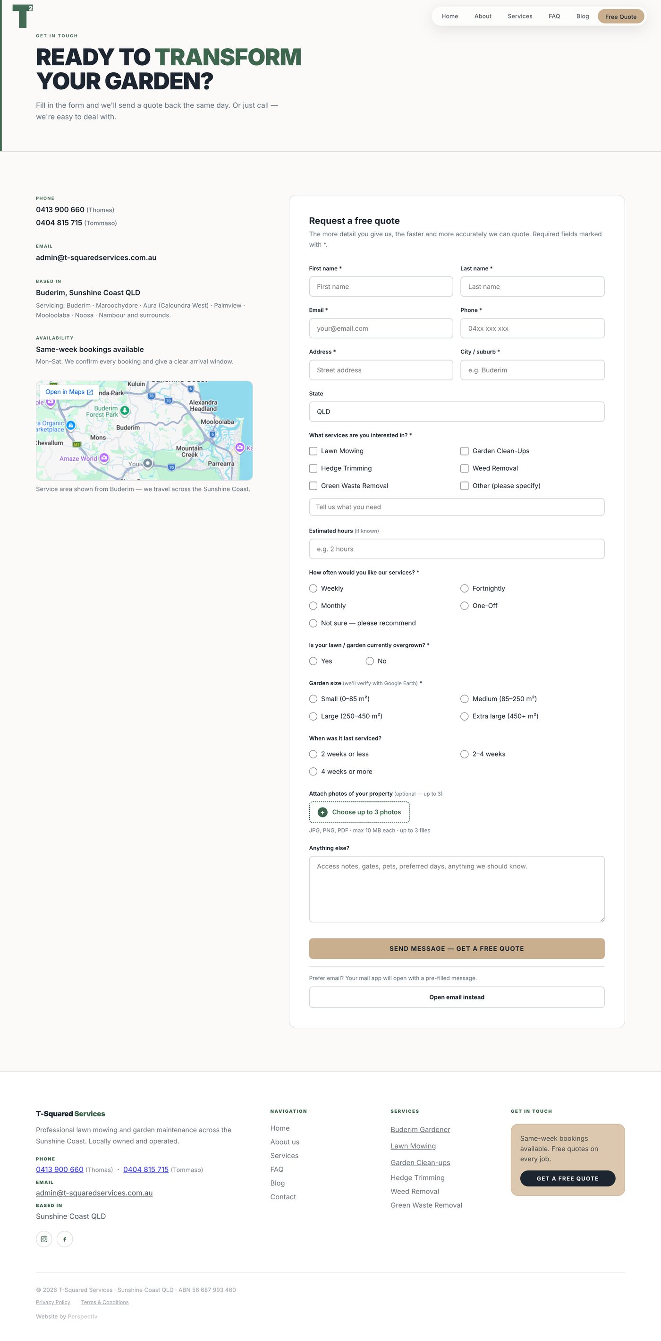Open the Facebook icon in footer
661x1341 pixels.
click(x=65, y=1239)
